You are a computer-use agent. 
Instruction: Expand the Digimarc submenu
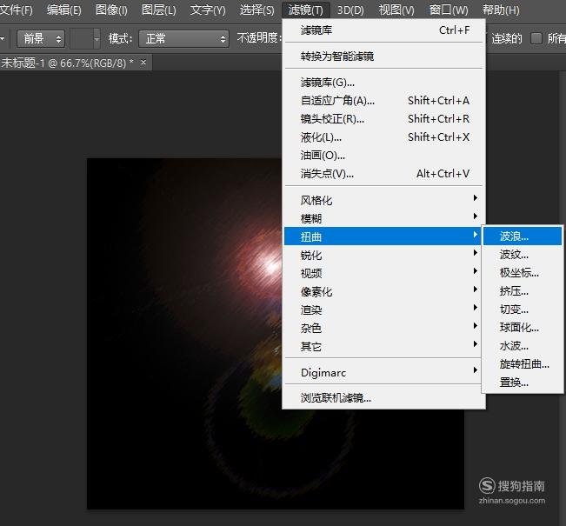click(x=384, y=372)
